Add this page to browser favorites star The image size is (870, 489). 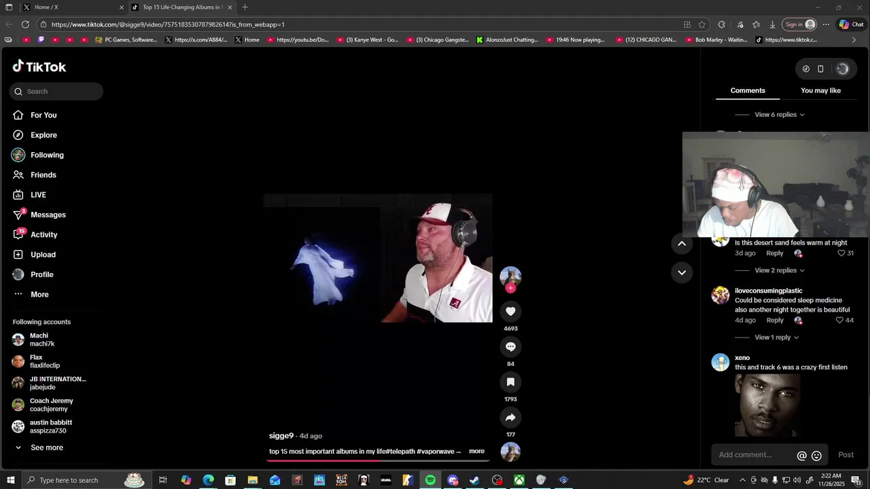pyautogui.click(x=702, y=24)
